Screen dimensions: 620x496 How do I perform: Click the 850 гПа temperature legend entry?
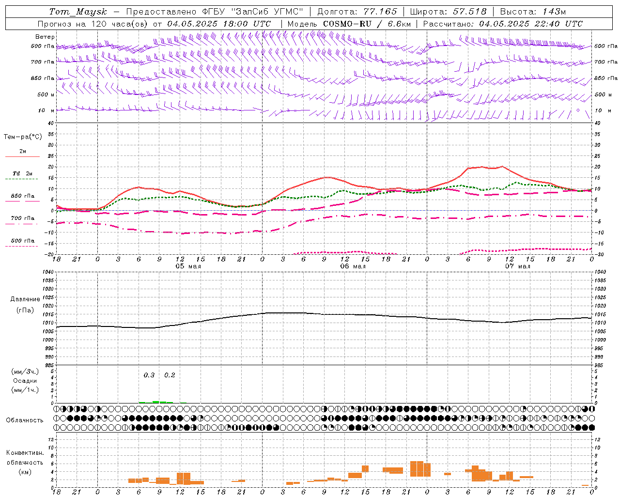(x=23, y=196)
